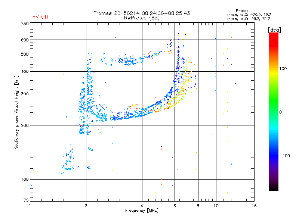
Task: Click the Stationary phase Virtual Height axis title
Action: [x=16, y=112]
